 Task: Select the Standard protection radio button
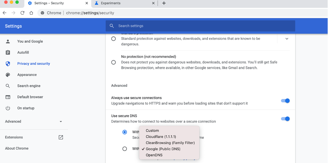pos(114,39)
